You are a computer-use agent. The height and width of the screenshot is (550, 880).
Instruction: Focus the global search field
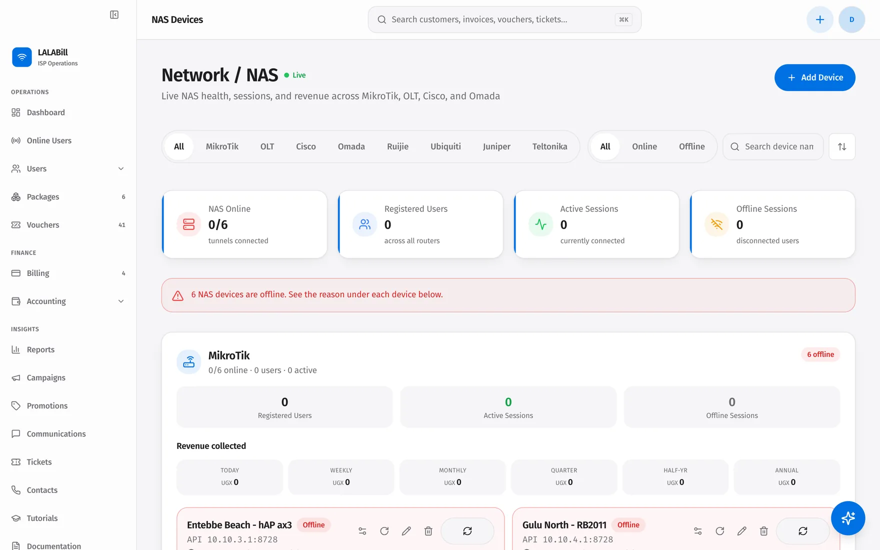click(x=504, y=19)
